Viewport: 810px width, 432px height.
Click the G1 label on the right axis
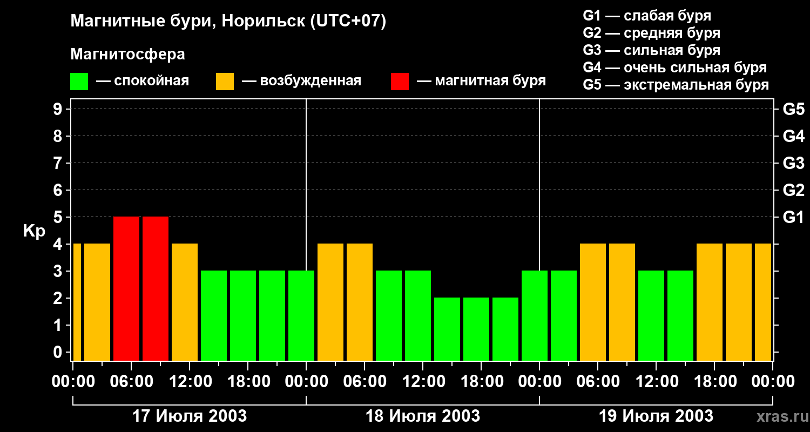click(793, 217)
